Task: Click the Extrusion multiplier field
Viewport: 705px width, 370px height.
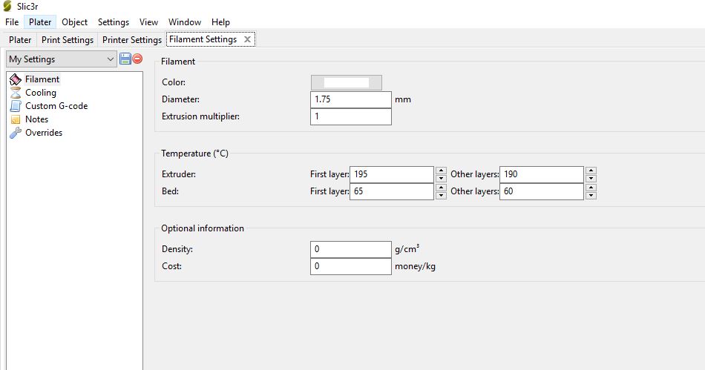Action: point(350,116)
